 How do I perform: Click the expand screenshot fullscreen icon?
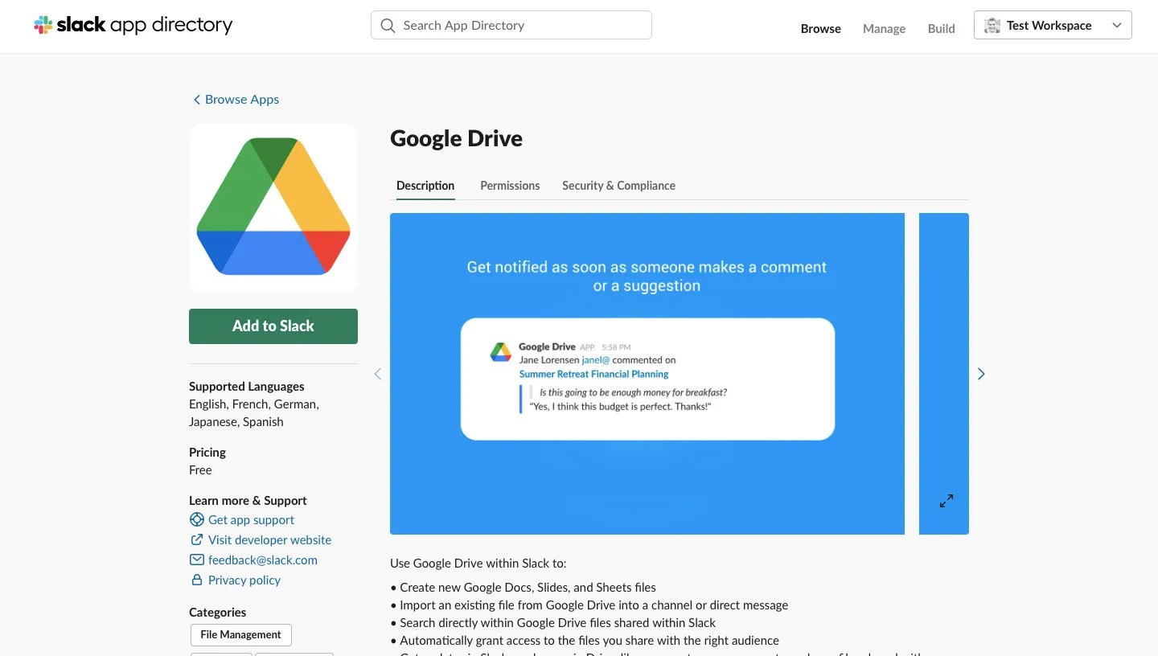[946, 500]
